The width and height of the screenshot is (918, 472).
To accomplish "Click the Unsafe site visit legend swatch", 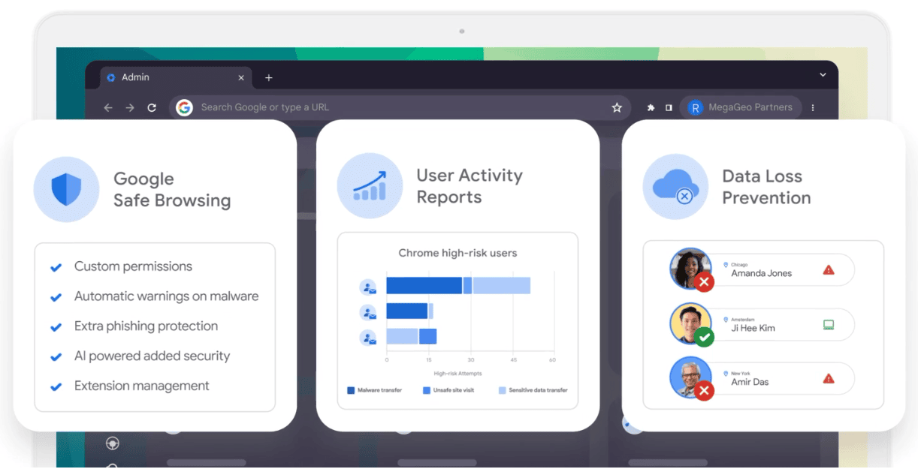I will pyautogui.click(x=427, y=390).
